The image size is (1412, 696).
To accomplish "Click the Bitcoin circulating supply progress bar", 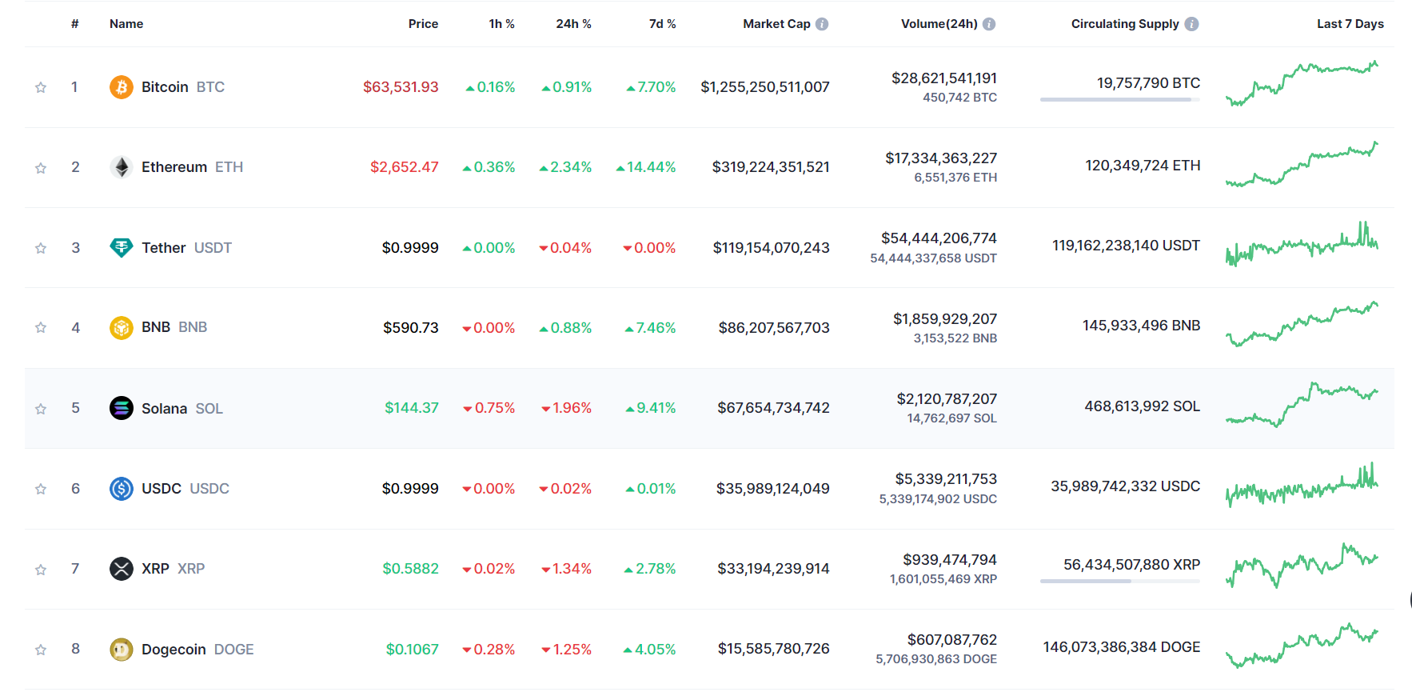I will click(1119, 99).
